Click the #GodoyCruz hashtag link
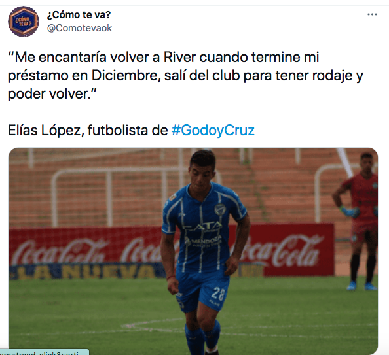This screenshot has height=355, width=389. point(213,130)
